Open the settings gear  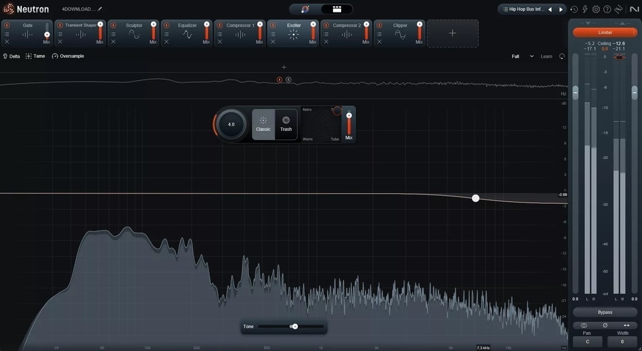(x=596, y=9)
